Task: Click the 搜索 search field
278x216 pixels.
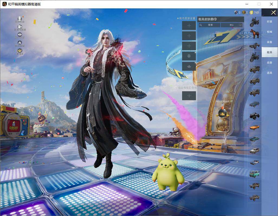Action: click(209, 25)
